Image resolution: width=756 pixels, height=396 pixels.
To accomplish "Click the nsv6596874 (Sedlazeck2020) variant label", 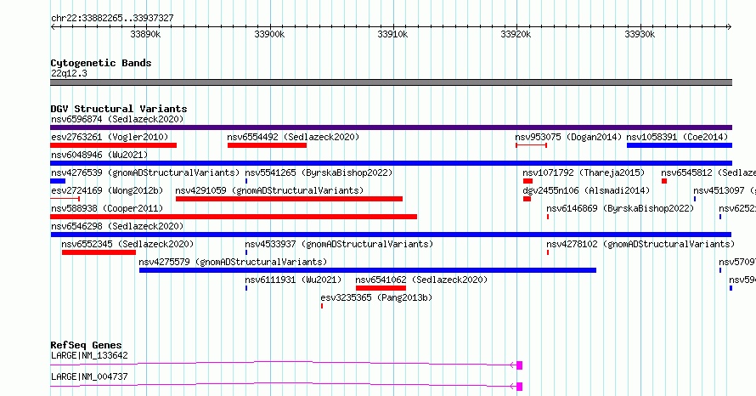I will click(x=117, y=119).
